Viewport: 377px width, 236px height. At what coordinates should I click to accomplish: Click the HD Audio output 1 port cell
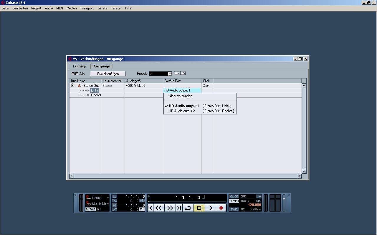[x=182, y=90]
